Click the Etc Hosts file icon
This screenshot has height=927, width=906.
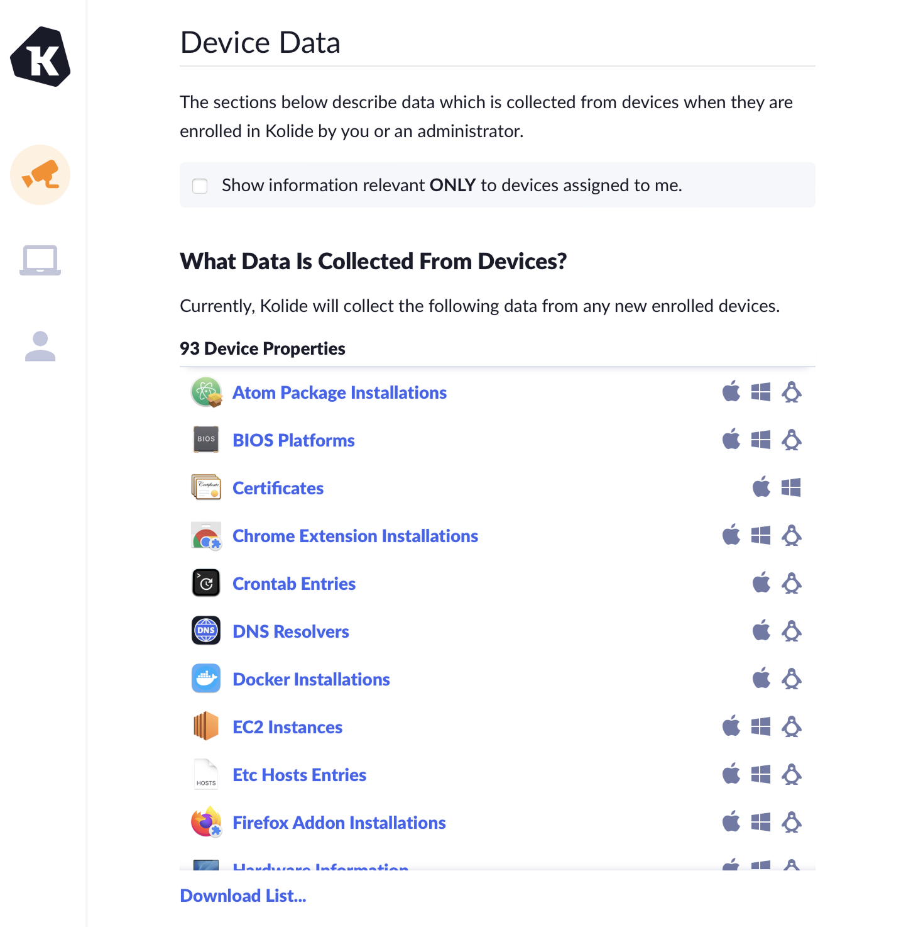pyautogui.click(x=206, y=774)
